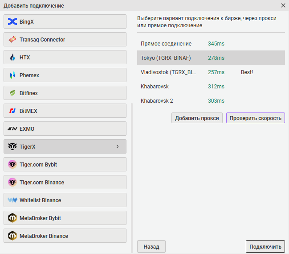Click the Whitelist Binance icon
The height and width of the screenshot is (254, 289).
[12, 200]
